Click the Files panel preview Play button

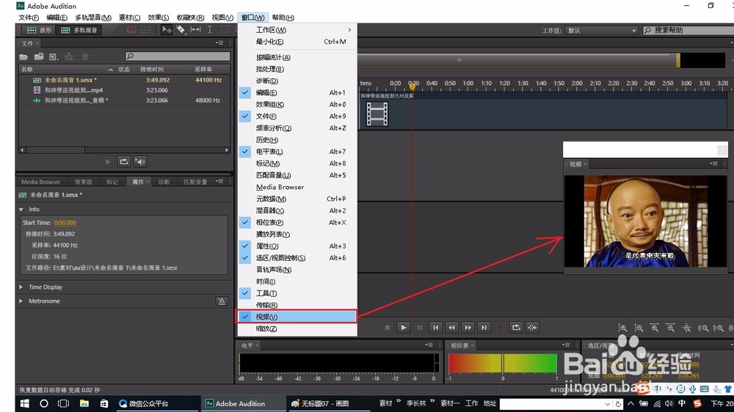(108, 161)
